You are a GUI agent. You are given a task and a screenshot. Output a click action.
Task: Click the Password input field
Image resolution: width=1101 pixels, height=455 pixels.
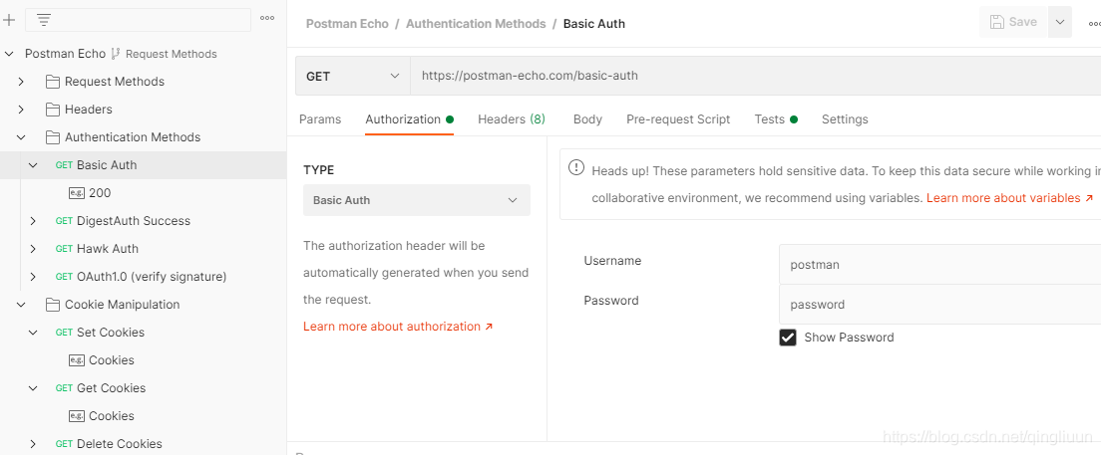(939, 305)
